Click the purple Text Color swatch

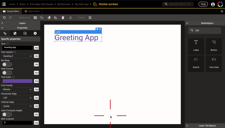17,81
